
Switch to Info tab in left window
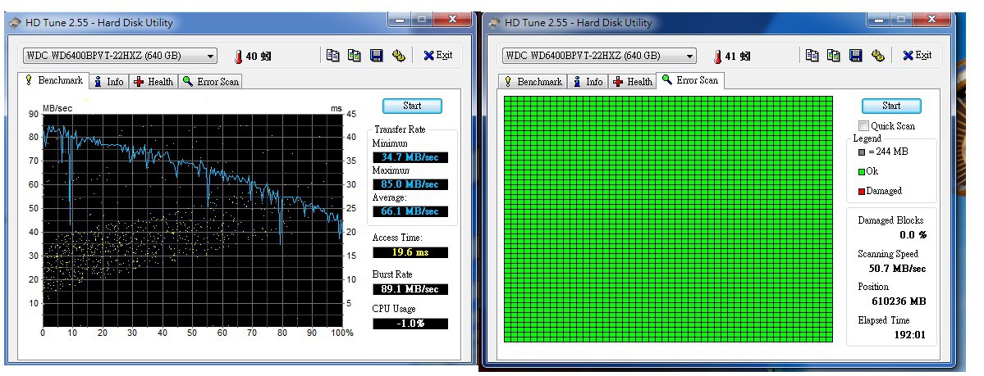click(x=108, y=81)
